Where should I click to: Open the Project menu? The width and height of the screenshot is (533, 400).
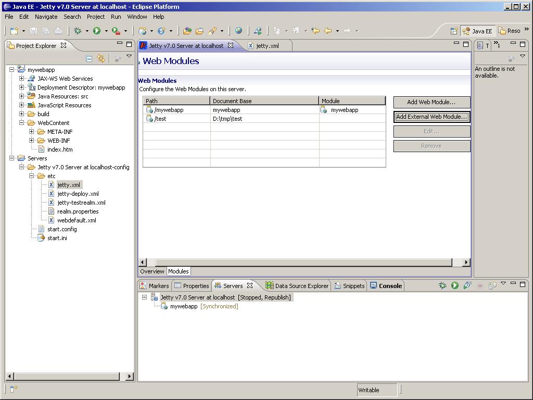96,17
